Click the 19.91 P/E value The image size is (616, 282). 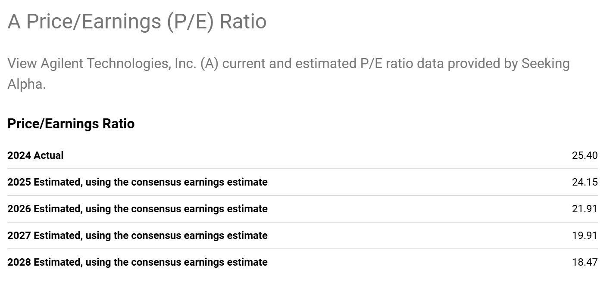pos(585,236)
